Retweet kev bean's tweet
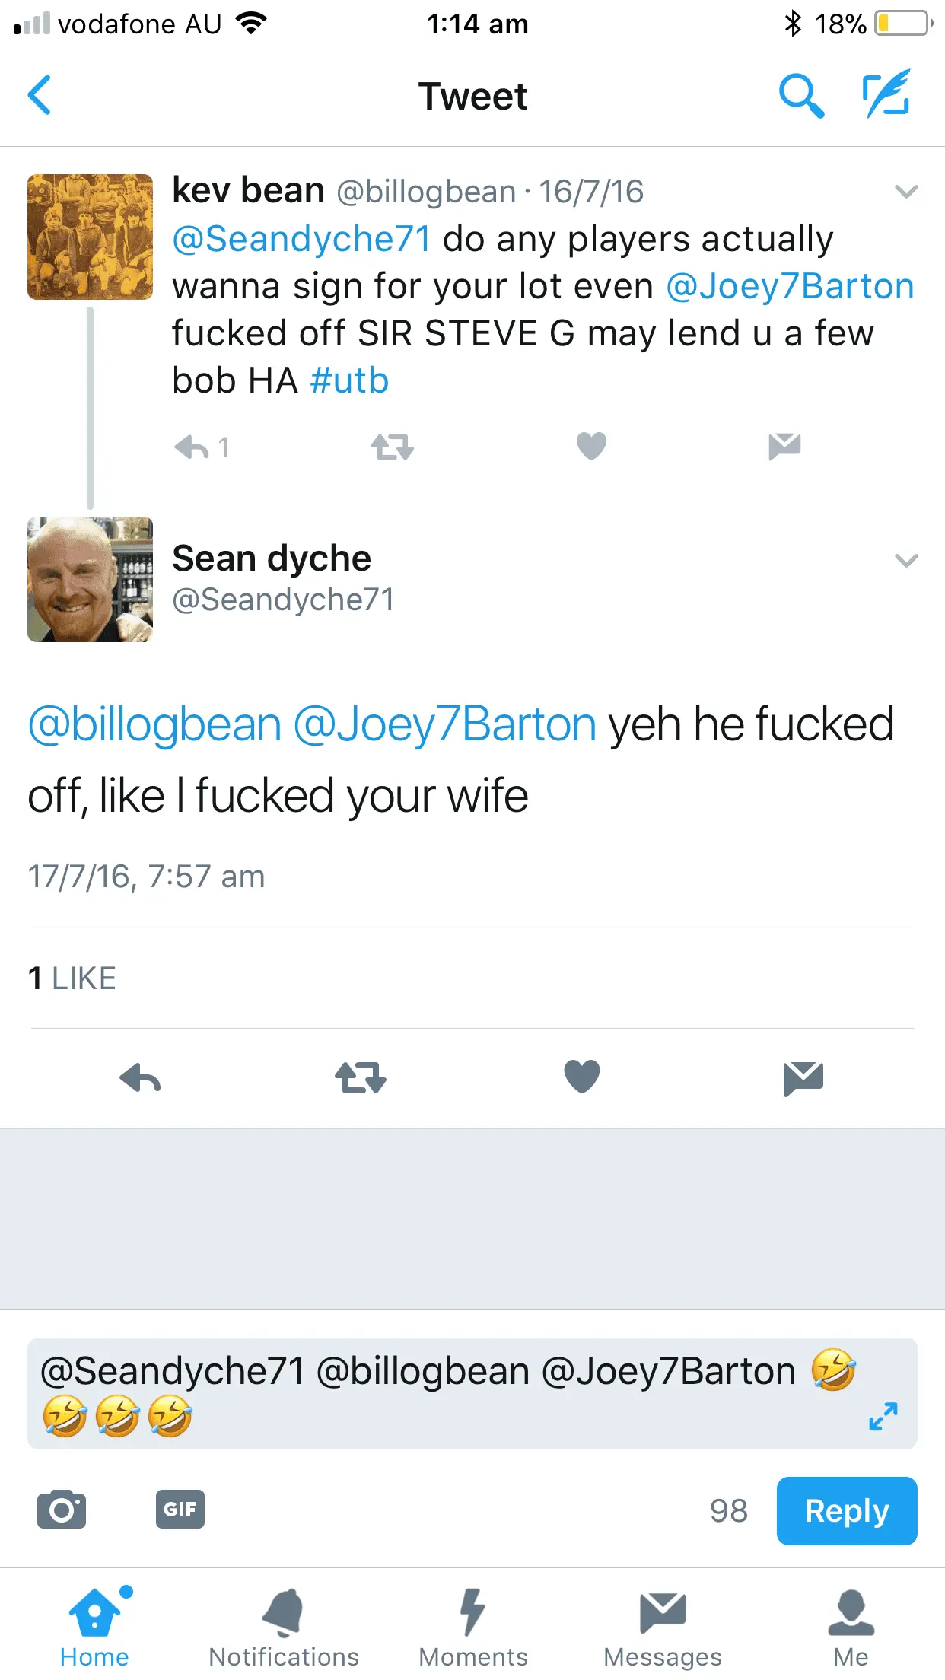 pos(392,447)
